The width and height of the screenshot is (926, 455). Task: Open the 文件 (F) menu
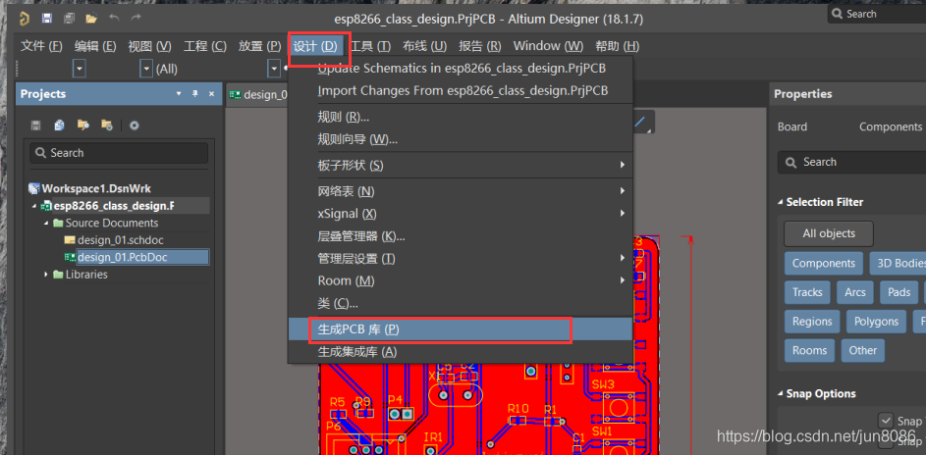tap(41, 46)
